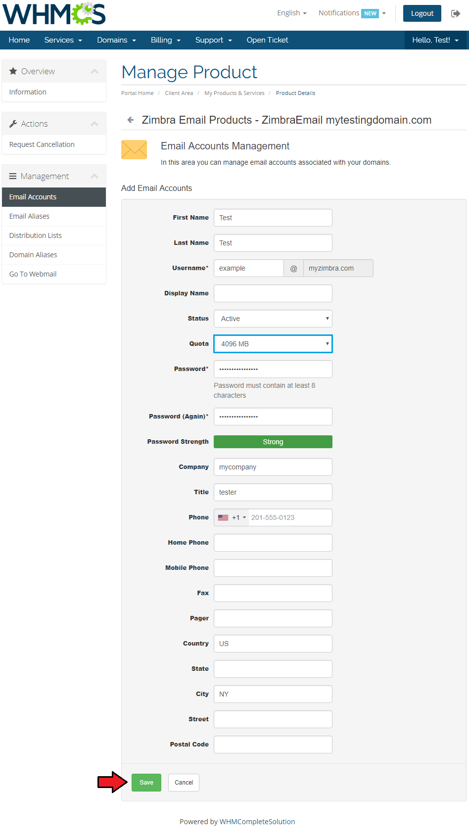Image resolution: width=469 pixels, height=839 pixels.
Task: Focus the Company field
Action: tap(273, 467)
